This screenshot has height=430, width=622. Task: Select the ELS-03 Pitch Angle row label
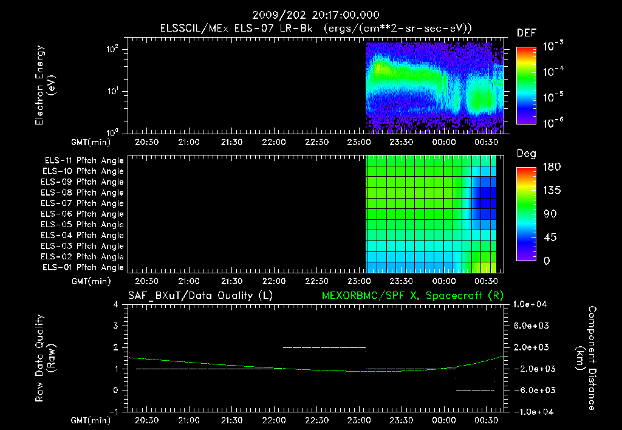[x=82, y=247]
